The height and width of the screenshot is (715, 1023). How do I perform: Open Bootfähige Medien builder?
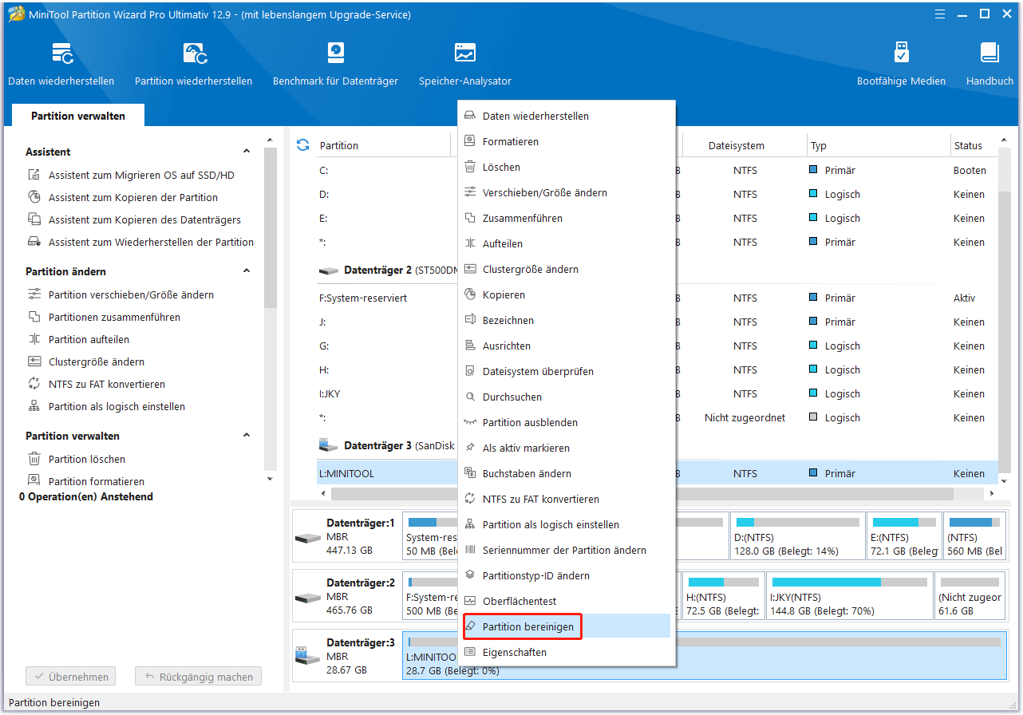[901, 64]
